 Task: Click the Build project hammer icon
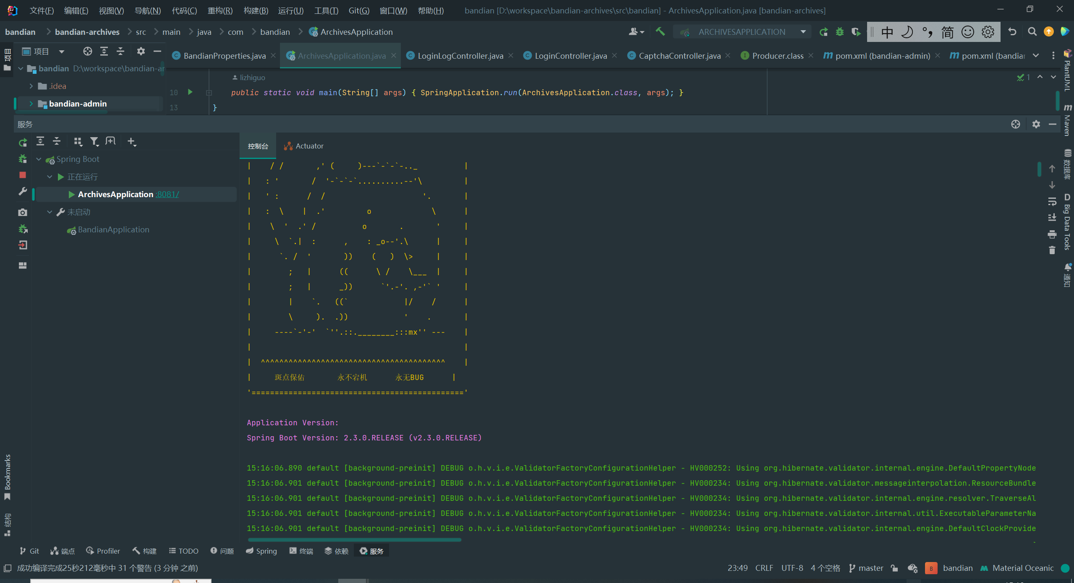click(x=660, y=31)
